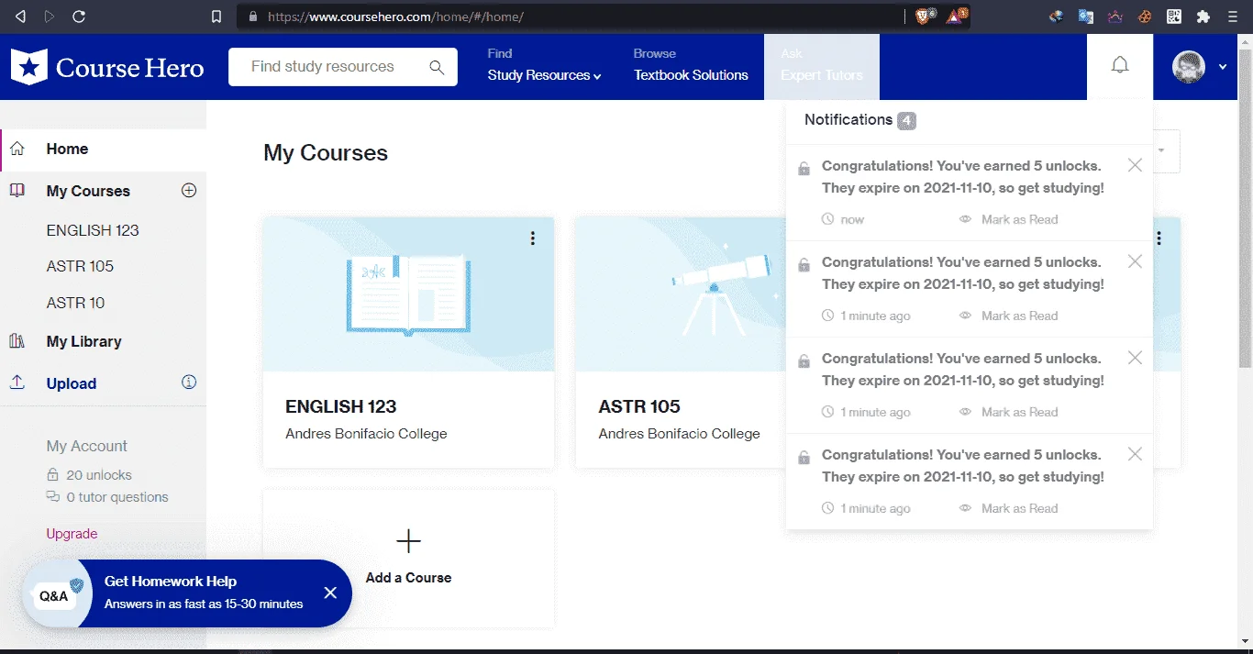Click the browser back arrow

click(x=20, y=17)
